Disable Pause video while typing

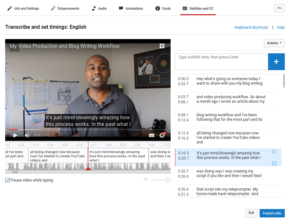click(8, 180)
